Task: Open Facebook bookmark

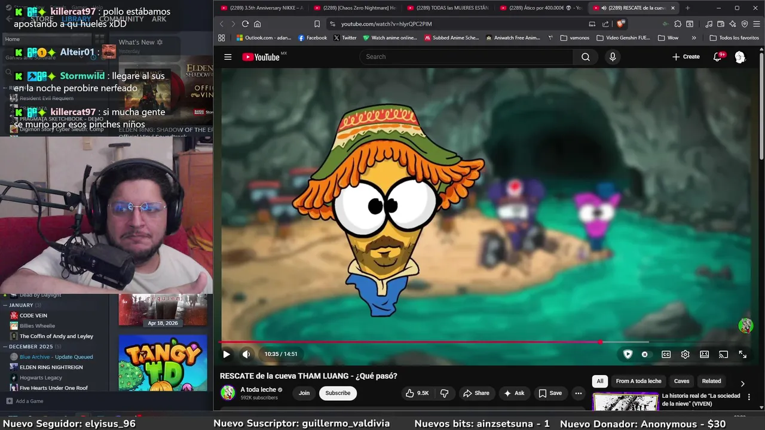Action: point(313,38)
